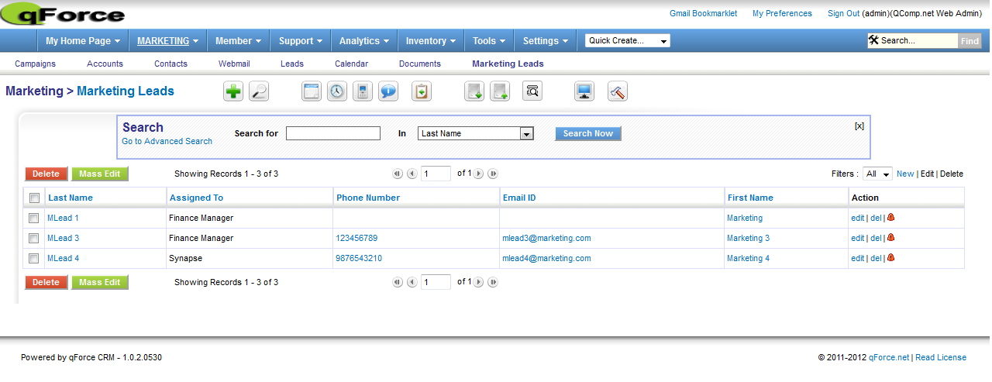Click the blue info chat bubble icon
Screen dimensions: 992x382
(388, 92)
